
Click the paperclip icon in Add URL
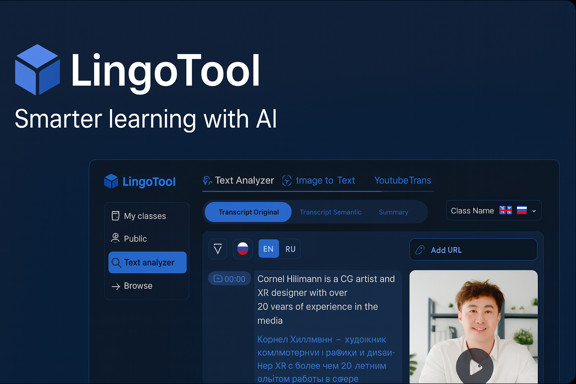pyautogui.click(x=420, y=249)
